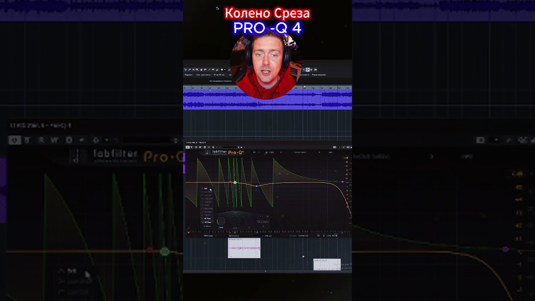
Task: Select the Mute X tool in Cubase toolbar
Action: 193,70
